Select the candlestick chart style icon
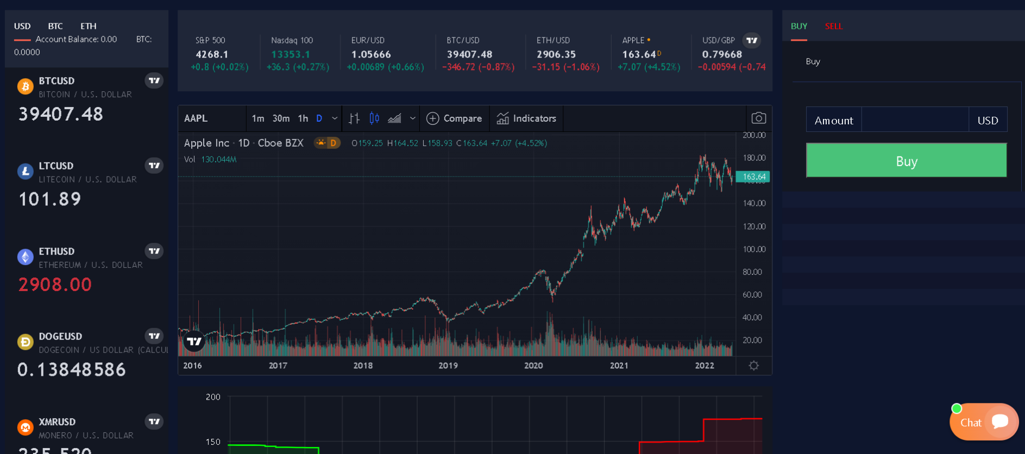The width and height of the screenshot is (1025, 454). pyautogui.click(x=374, y=118)
